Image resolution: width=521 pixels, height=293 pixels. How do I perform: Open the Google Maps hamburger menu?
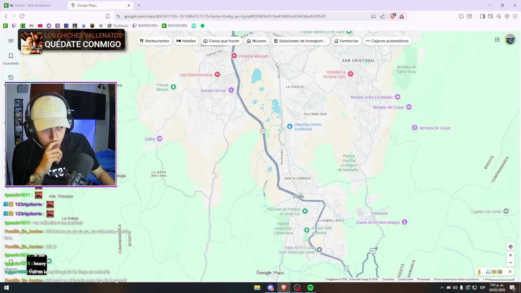click(x=11, y=41)
